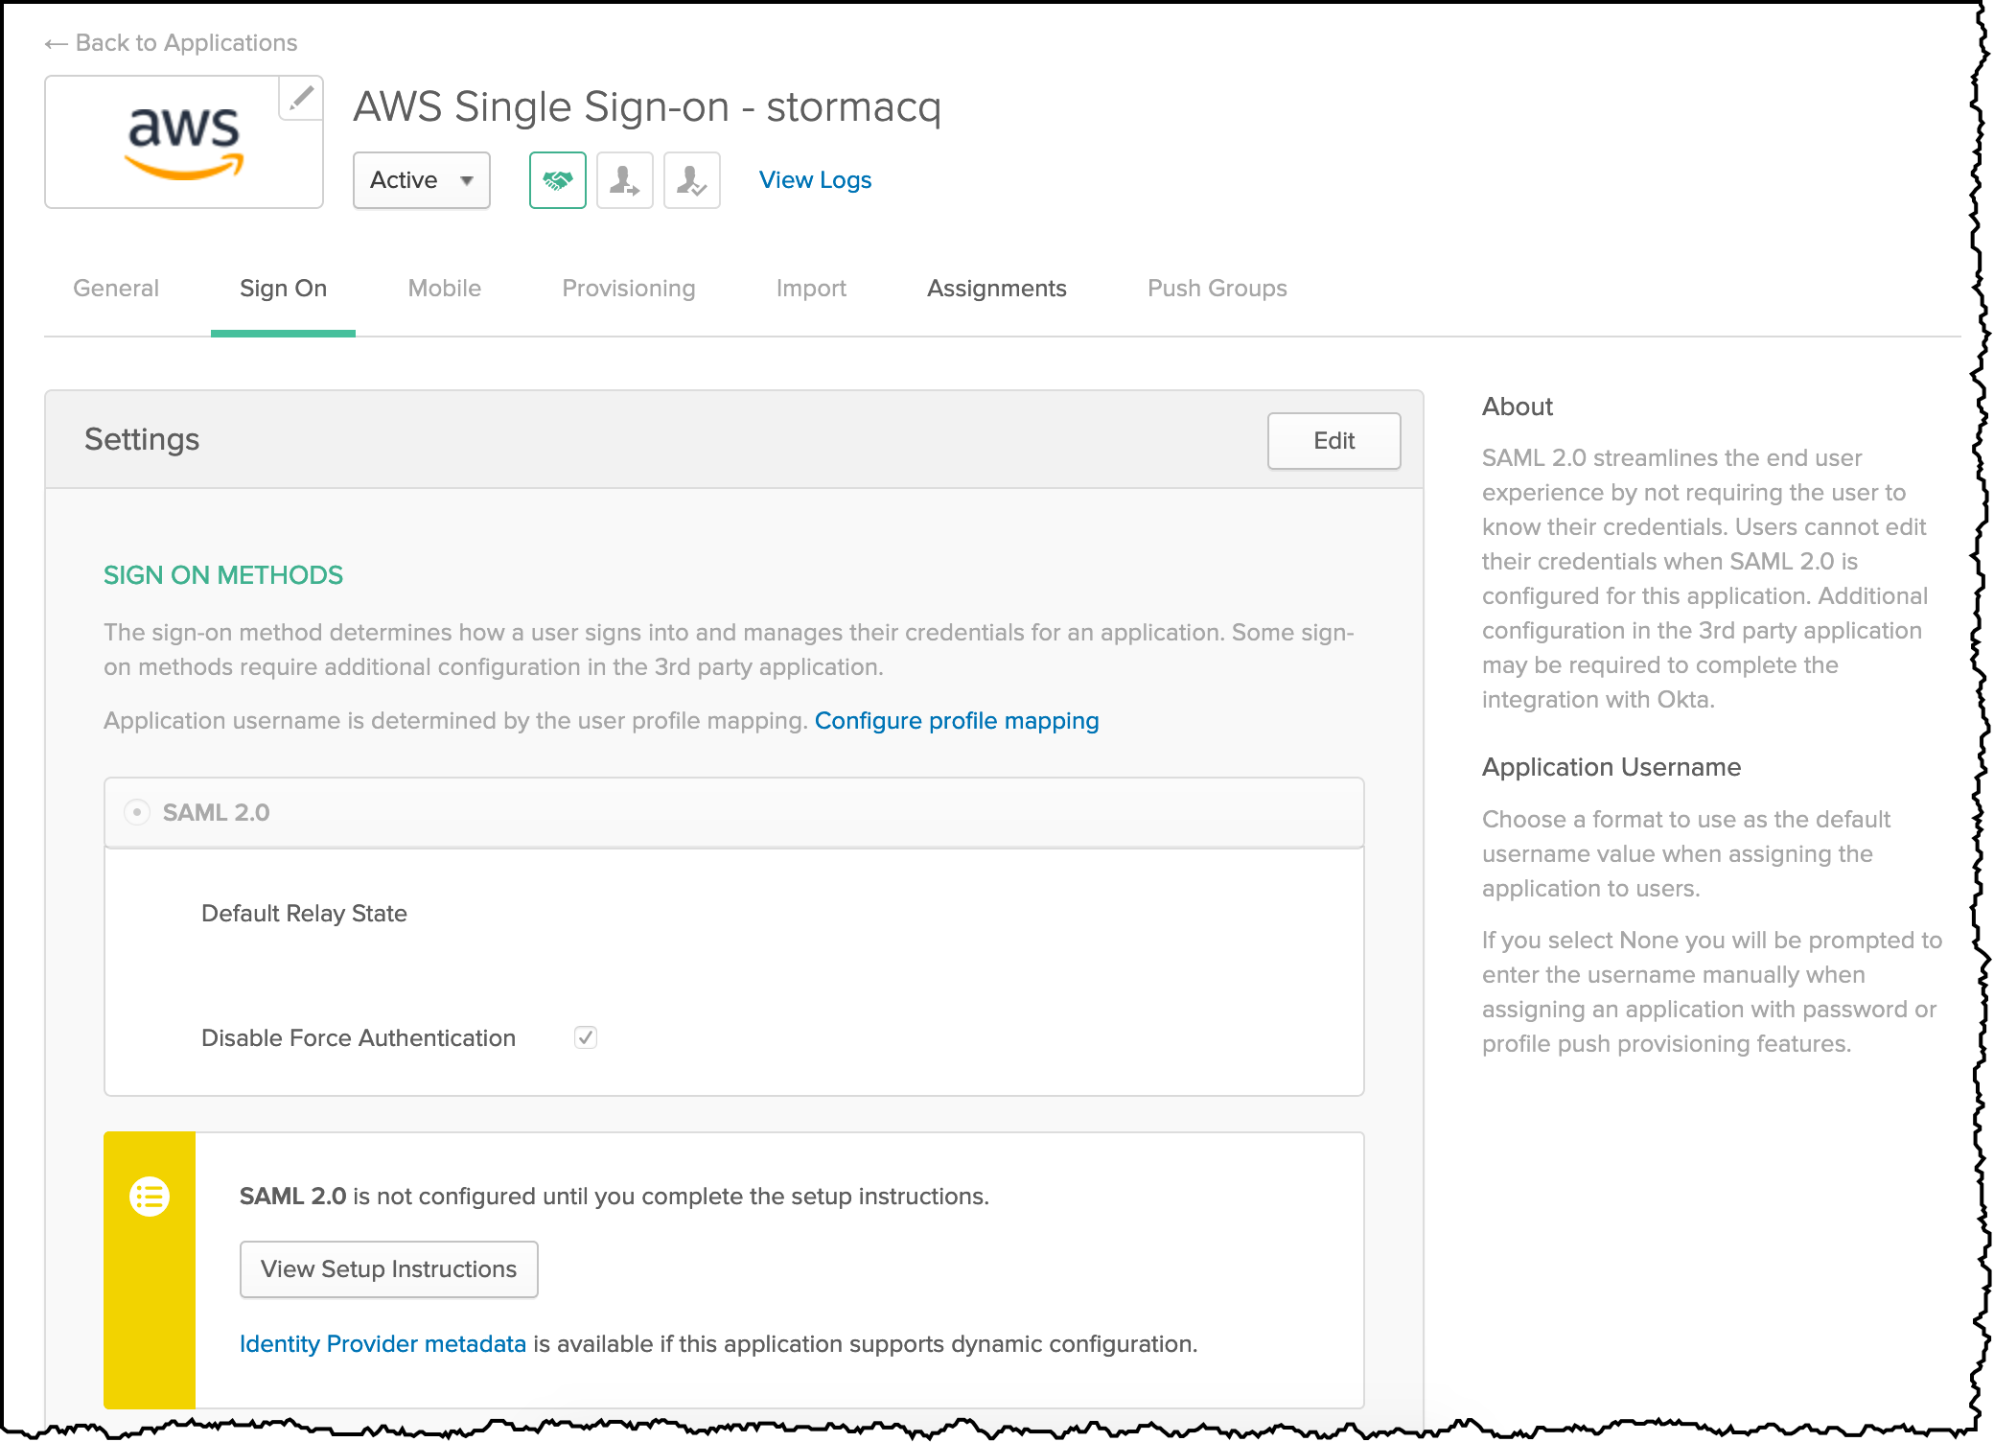1994x1442 pixels.
Task: Enable force authentication by unchecking the box
Action: [x=586, y=1037]
